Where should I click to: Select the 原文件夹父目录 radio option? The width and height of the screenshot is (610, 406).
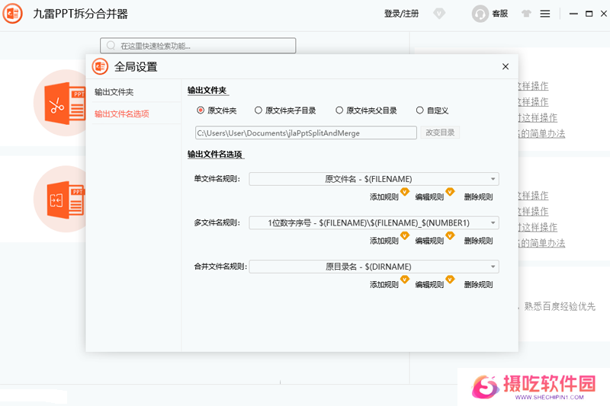point(339,110)
